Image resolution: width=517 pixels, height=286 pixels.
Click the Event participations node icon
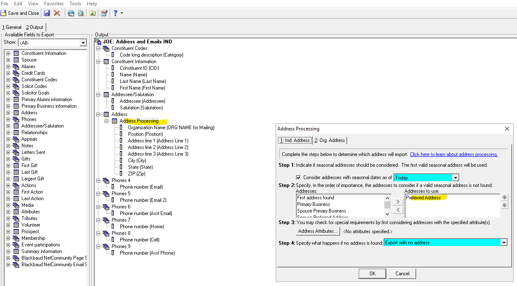16,245
